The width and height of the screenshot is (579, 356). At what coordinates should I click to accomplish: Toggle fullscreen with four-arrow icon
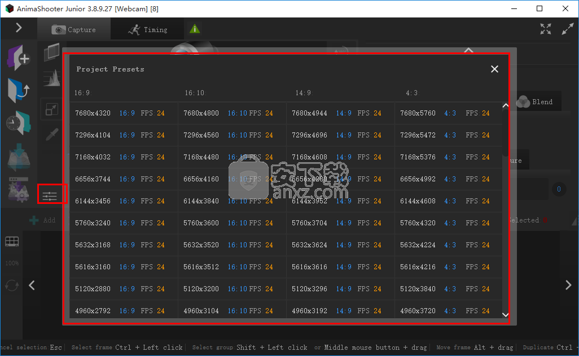click(x=545, y=29)
